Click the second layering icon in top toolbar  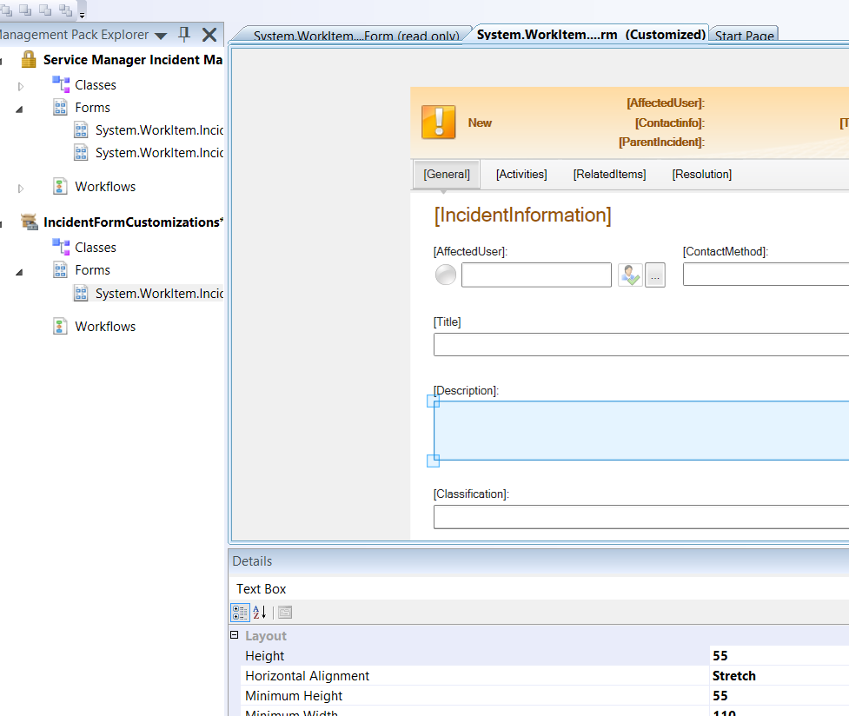(x=25, y=10)
